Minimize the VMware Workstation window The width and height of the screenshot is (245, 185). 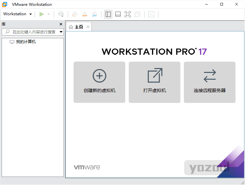(x=206, y=4)
